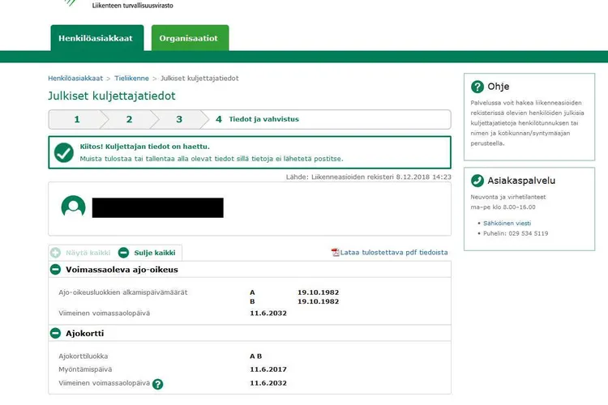Go back to step 1
This screenshot has width=608, height=405.
tap(77, 119)
